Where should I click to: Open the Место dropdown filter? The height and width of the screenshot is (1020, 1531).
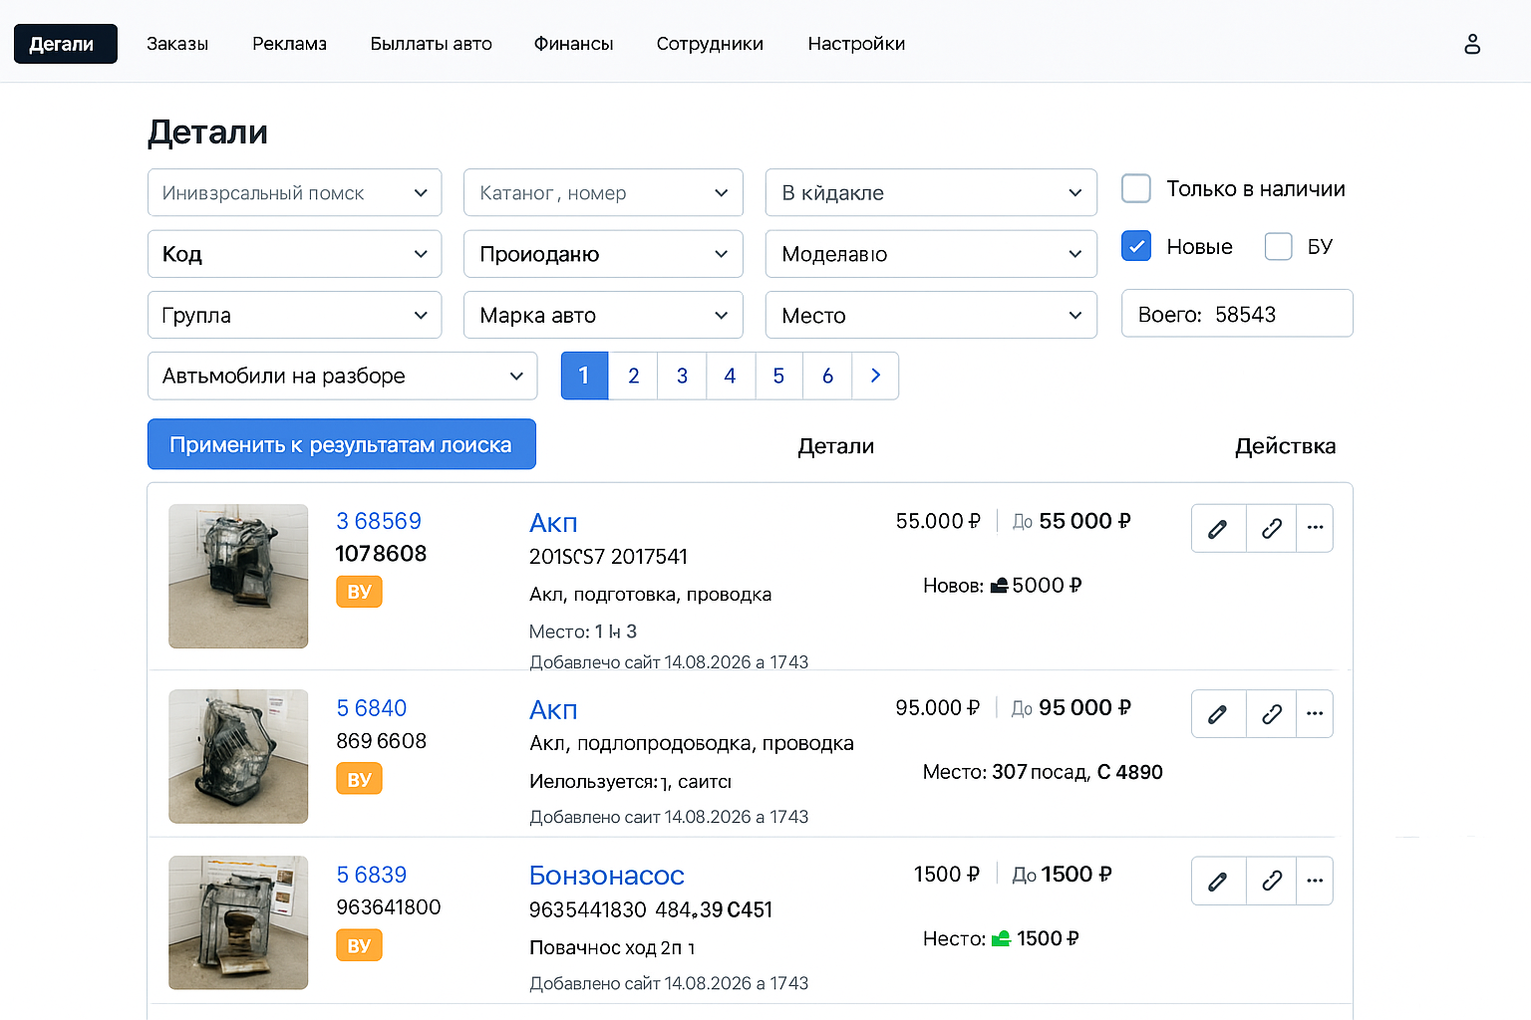930,316
